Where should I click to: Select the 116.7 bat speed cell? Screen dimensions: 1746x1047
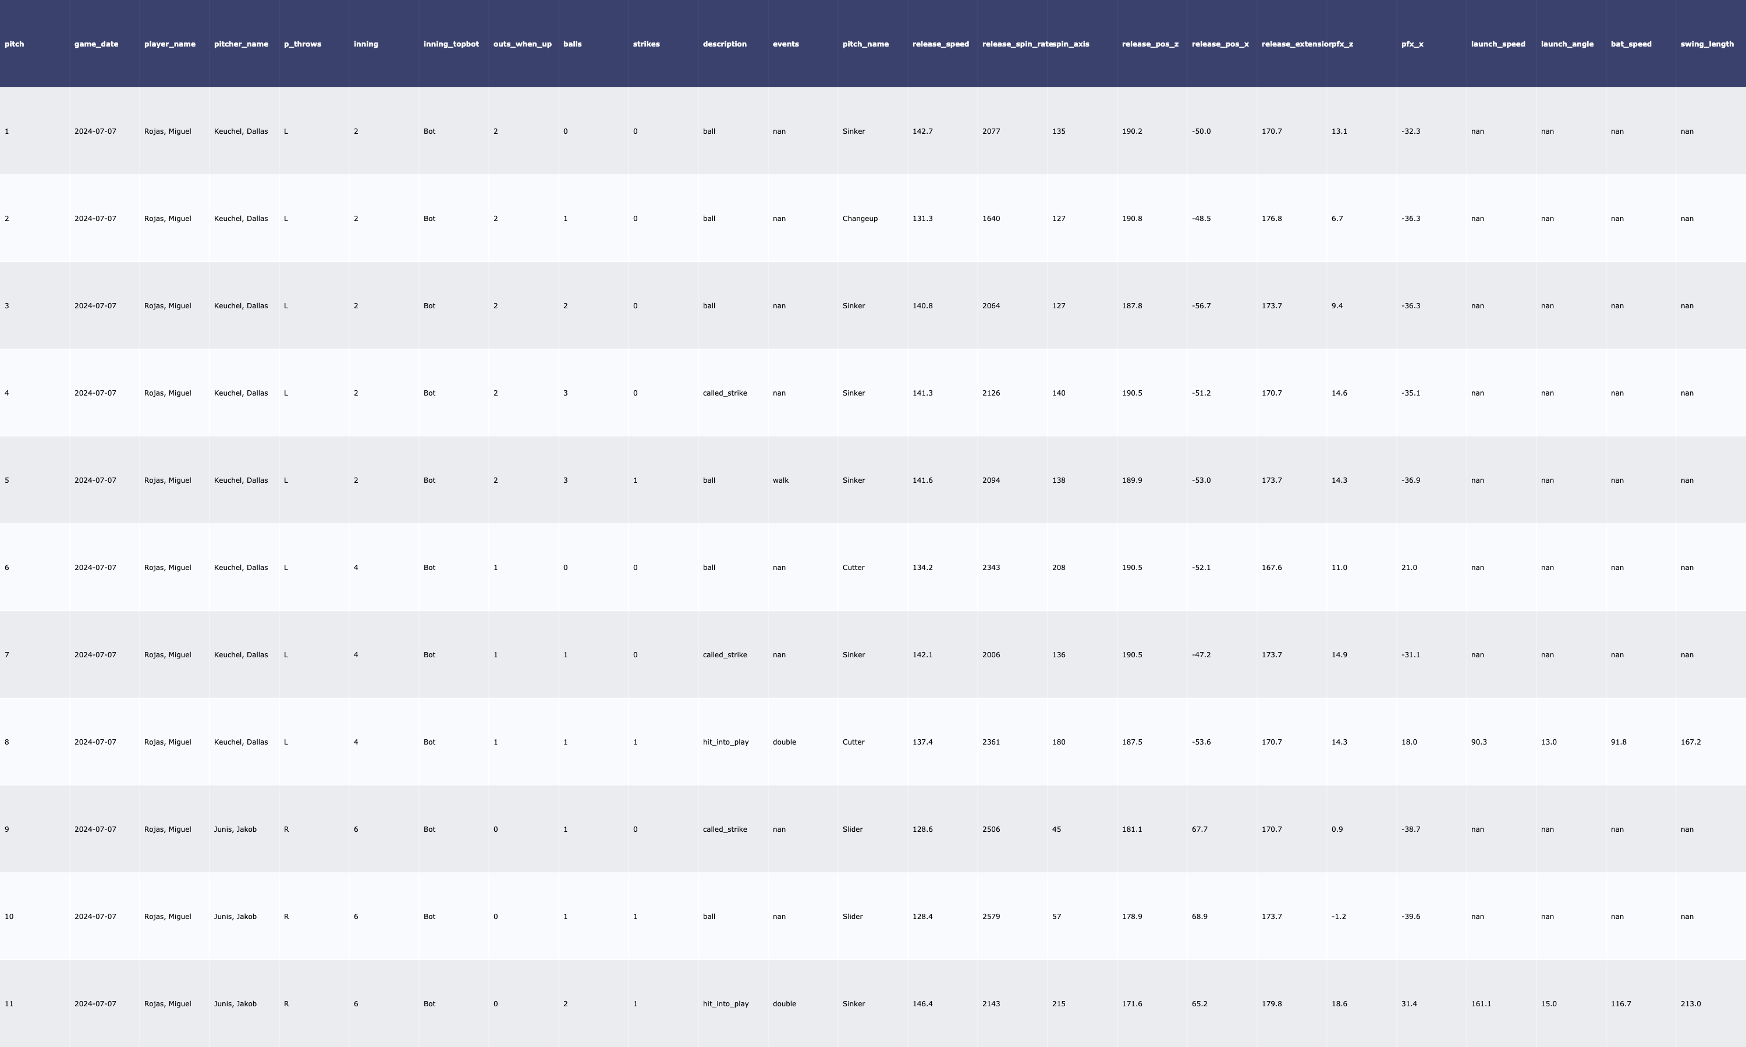1620,1004
